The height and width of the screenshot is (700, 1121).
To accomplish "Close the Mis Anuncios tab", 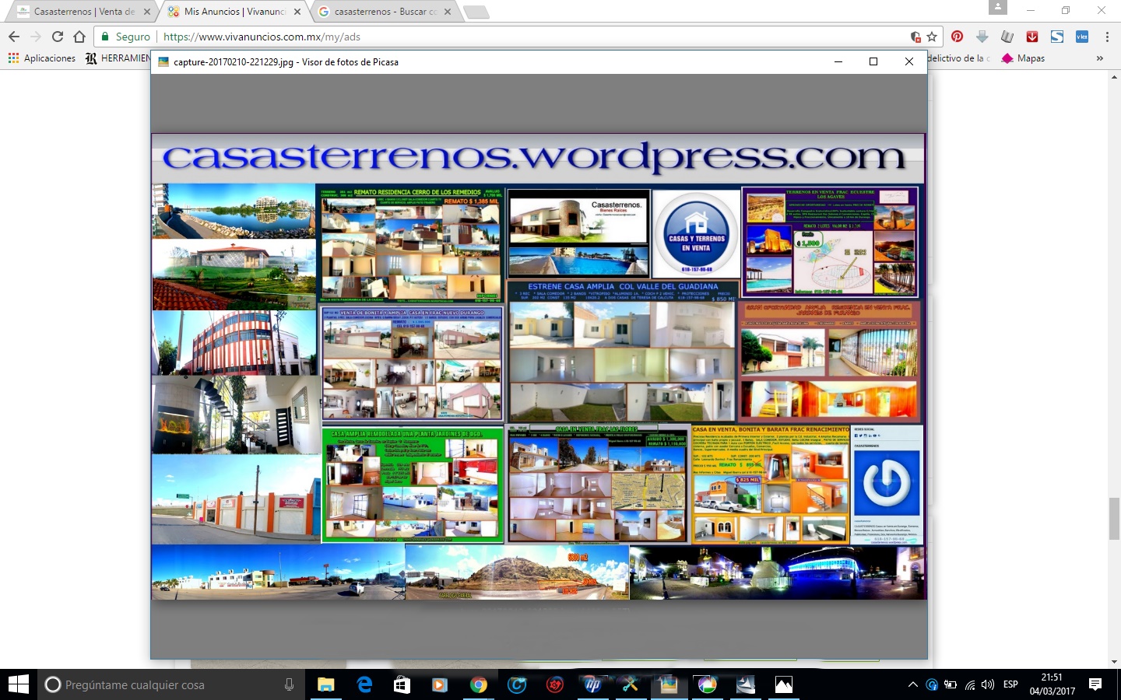I will pos(297,12).
